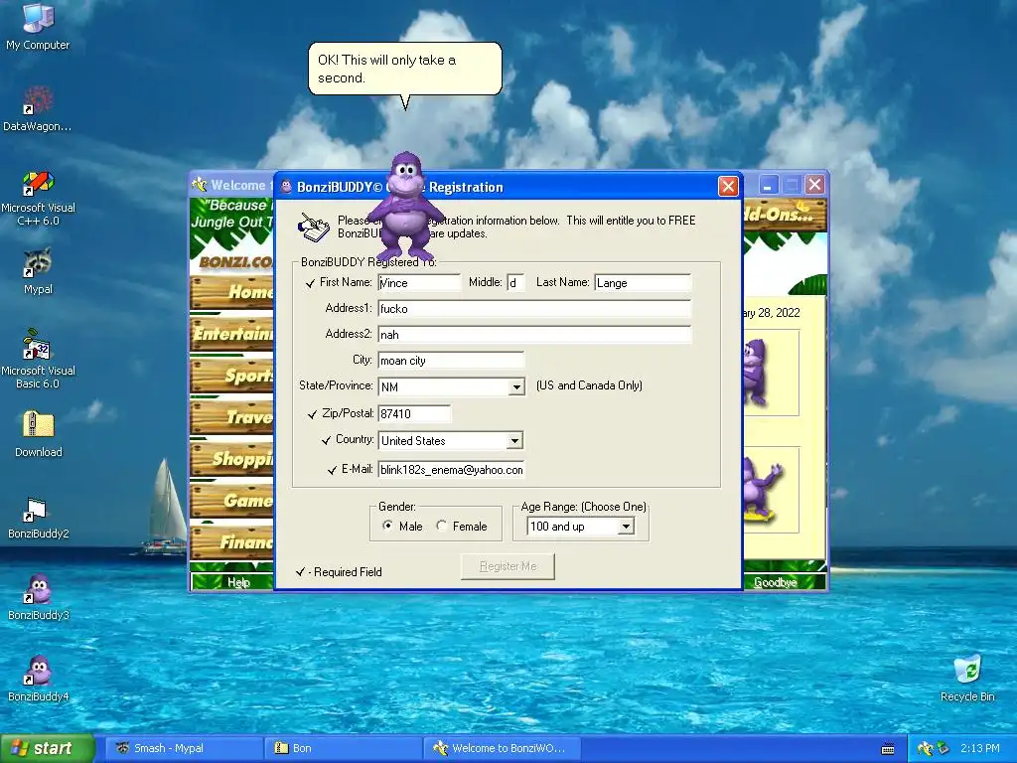This screenshot has width=1017, height=763.
Task: Select the Mypal raccoon desktop icon
Action: coord(38,270)
